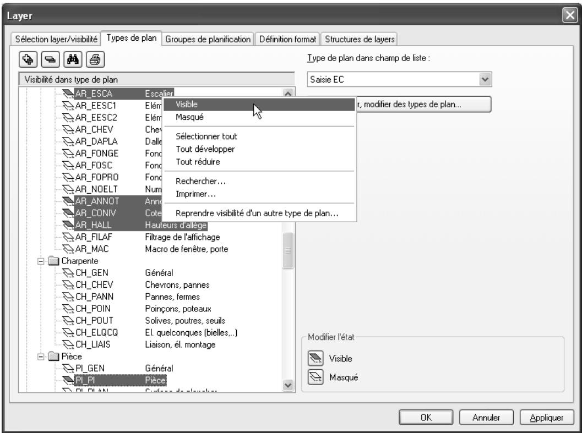Click the layer icon of AR_FONGE
Viewport: 582px width, 433px height.
[68, 154]
